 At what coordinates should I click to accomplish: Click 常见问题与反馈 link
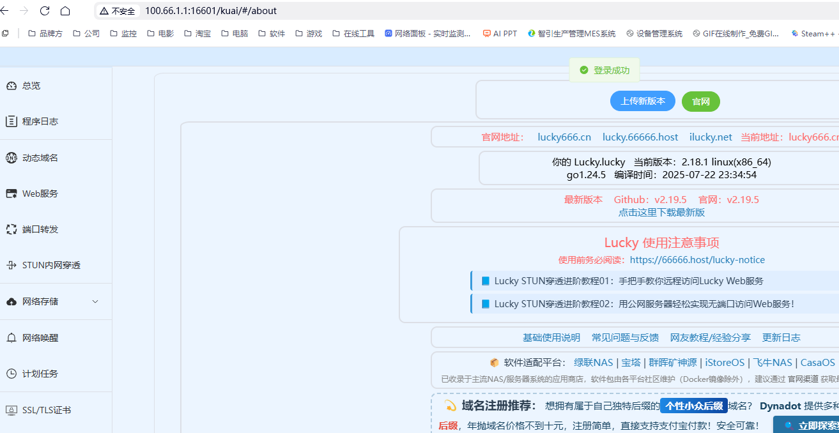(625, 337)
